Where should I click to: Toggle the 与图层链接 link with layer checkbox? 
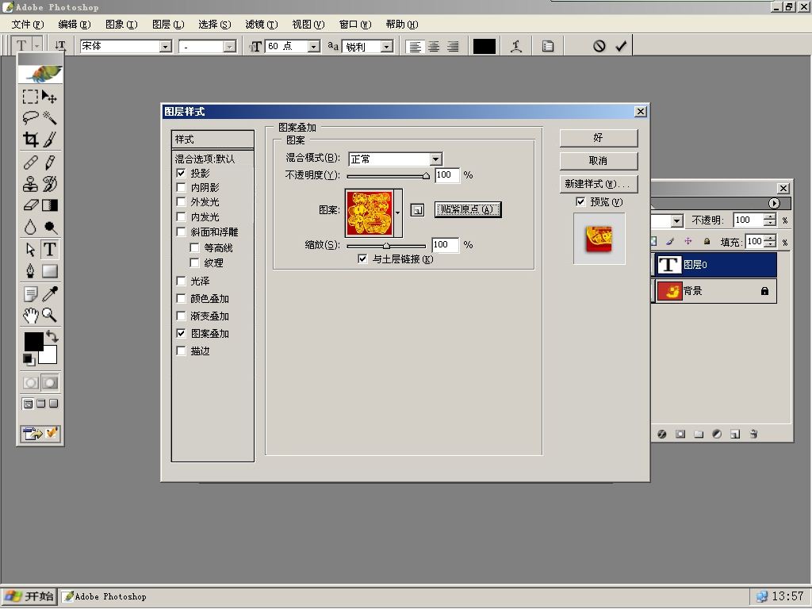[x=362, y=259]
